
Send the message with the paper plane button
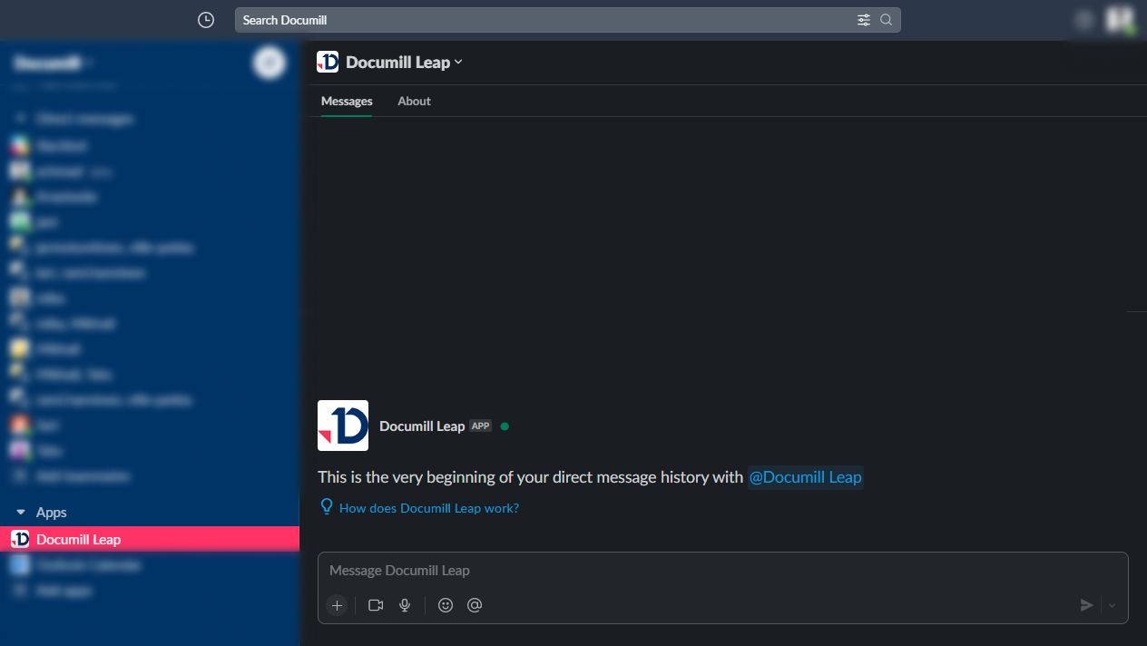coord(1086,605)
